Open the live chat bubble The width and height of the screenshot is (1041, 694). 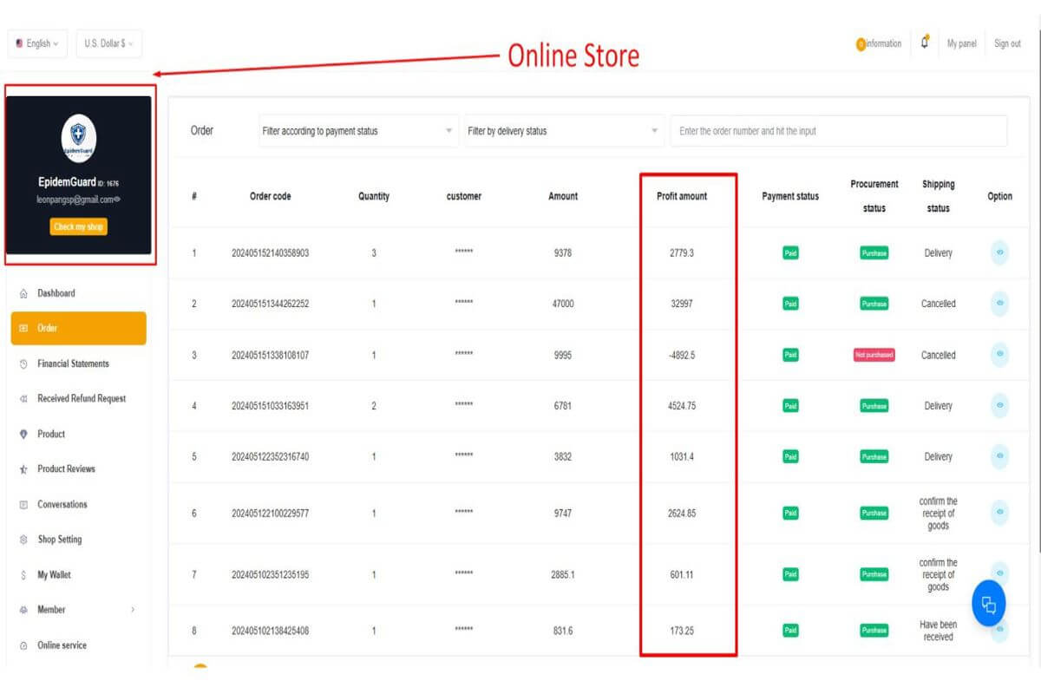(988, 603)
